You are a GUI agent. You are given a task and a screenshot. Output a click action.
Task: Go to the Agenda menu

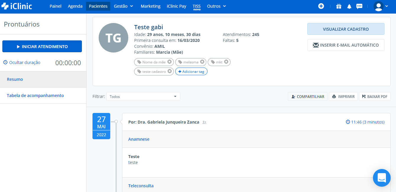(75, 6)
